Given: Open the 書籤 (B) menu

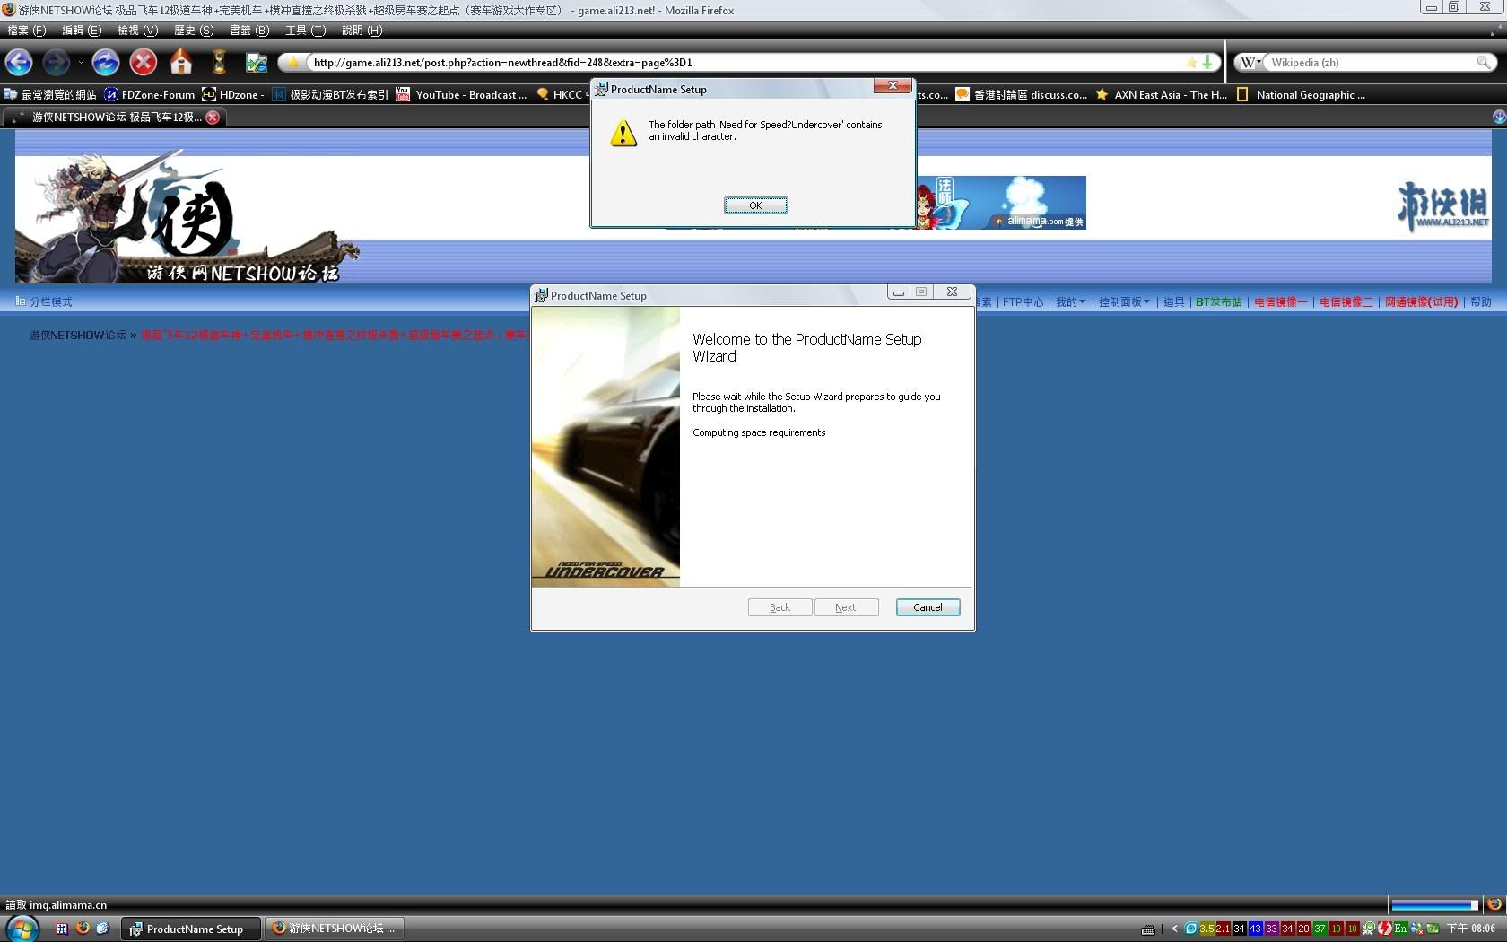Looking at the screenshot, I should [249, 31].
